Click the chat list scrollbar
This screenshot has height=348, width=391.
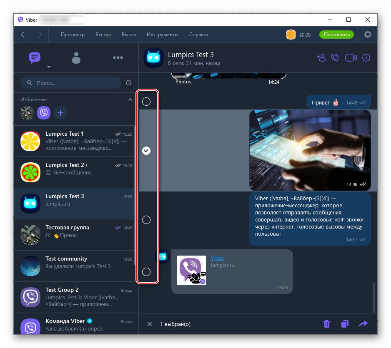click(x=135, y=196)
